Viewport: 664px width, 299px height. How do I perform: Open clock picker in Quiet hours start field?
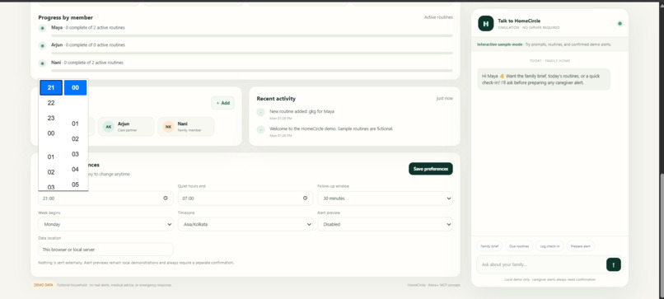pos(166,199)
